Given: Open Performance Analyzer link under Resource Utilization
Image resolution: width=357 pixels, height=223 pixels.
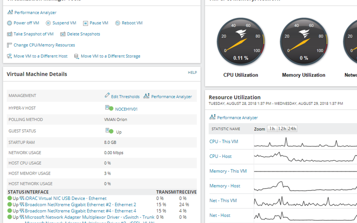Looking at the screenshot, I should click(x=237, y=118).
